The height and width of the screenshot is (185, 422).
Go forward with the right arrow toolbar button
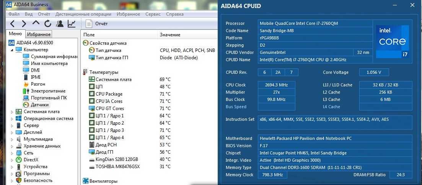pos(24,24)
